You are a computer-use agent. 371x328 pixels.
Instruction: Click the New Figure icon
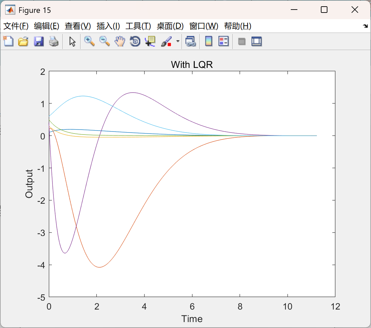(x=8, y=41)
